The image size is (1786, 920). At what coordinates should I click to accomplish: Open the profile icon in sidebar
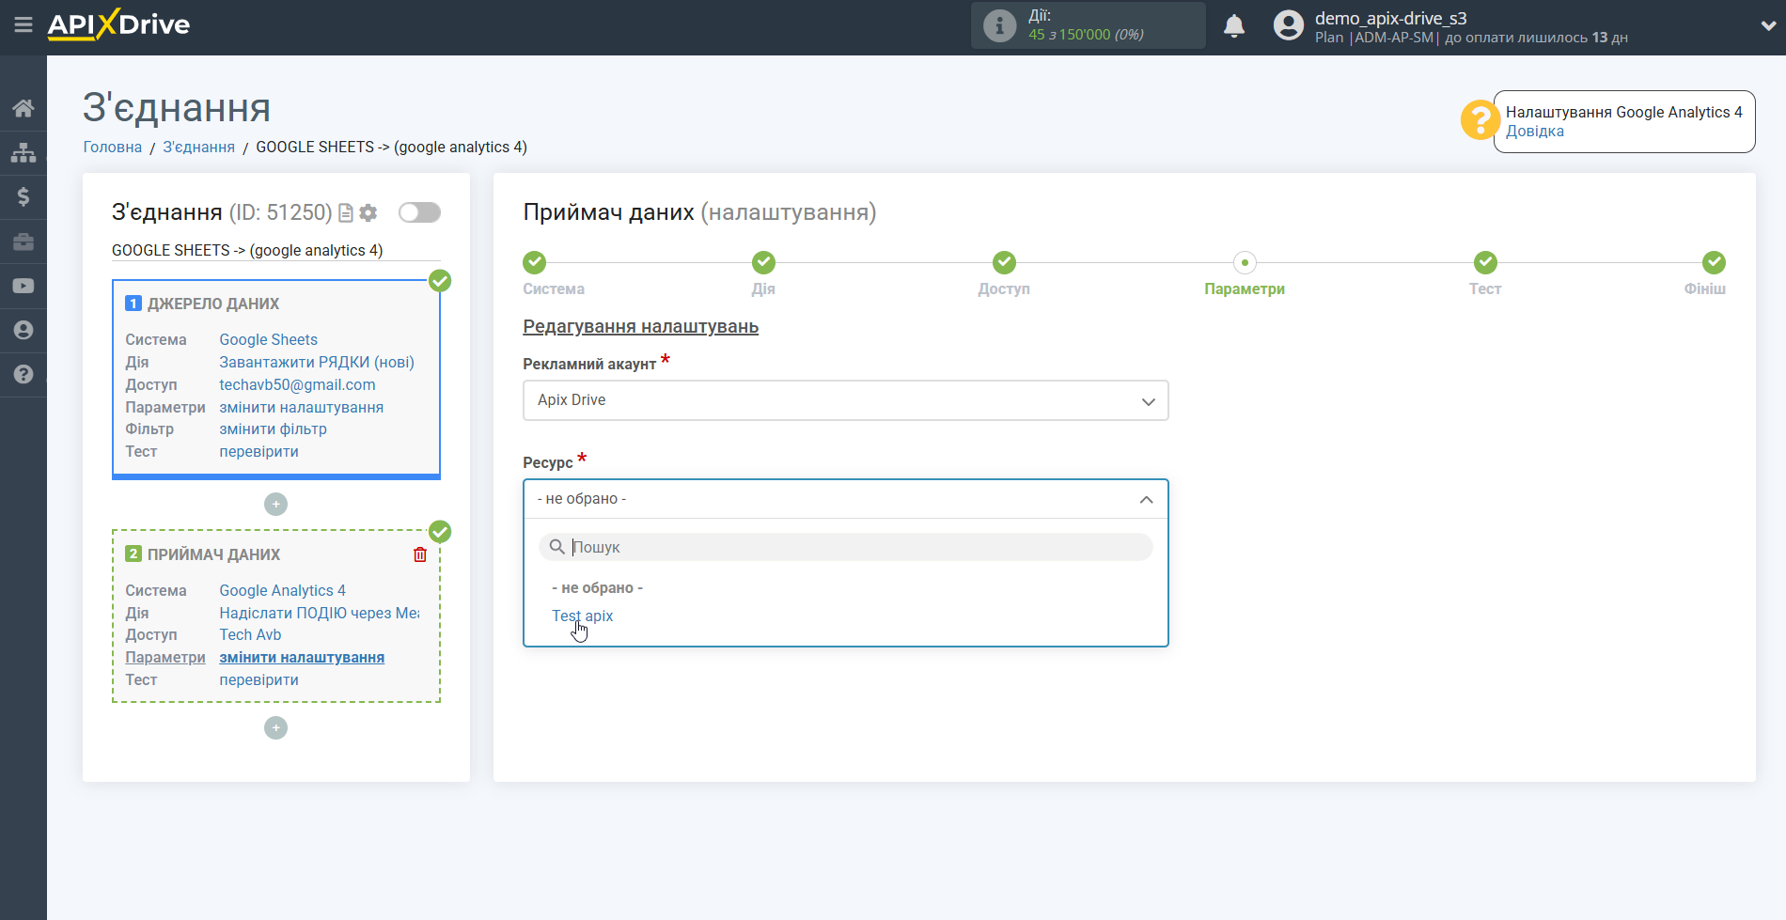click(x=23, y=330)
